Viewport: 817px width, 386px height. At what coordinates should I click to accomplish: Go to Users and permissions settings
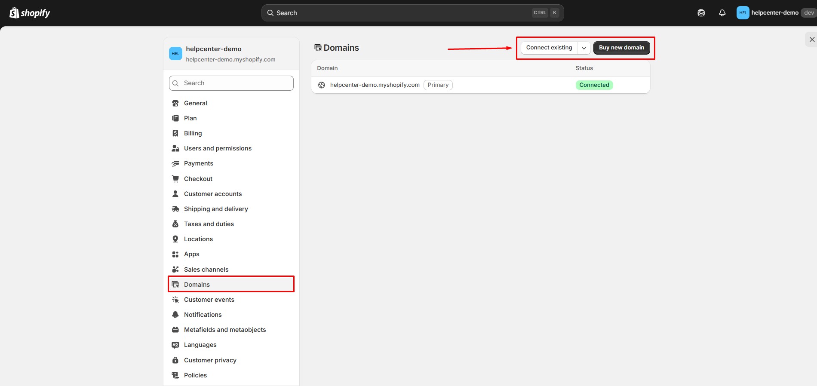tap(218, 148)
